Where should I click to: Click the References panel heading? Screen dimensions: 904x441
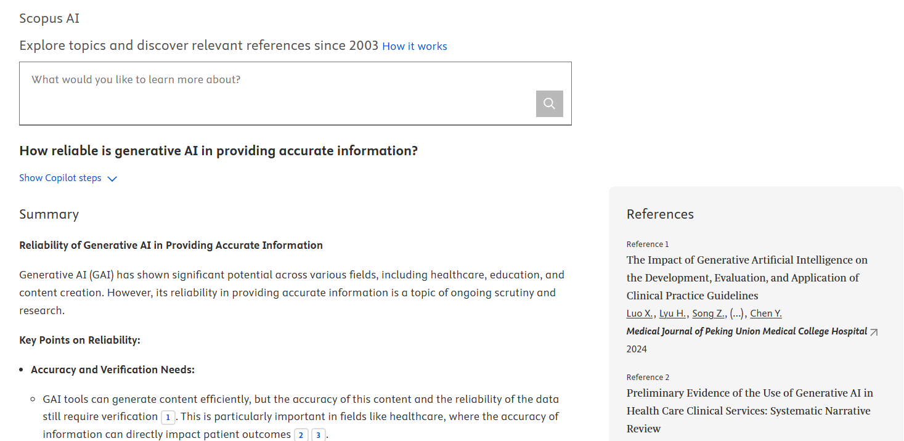tap(660, 214)
